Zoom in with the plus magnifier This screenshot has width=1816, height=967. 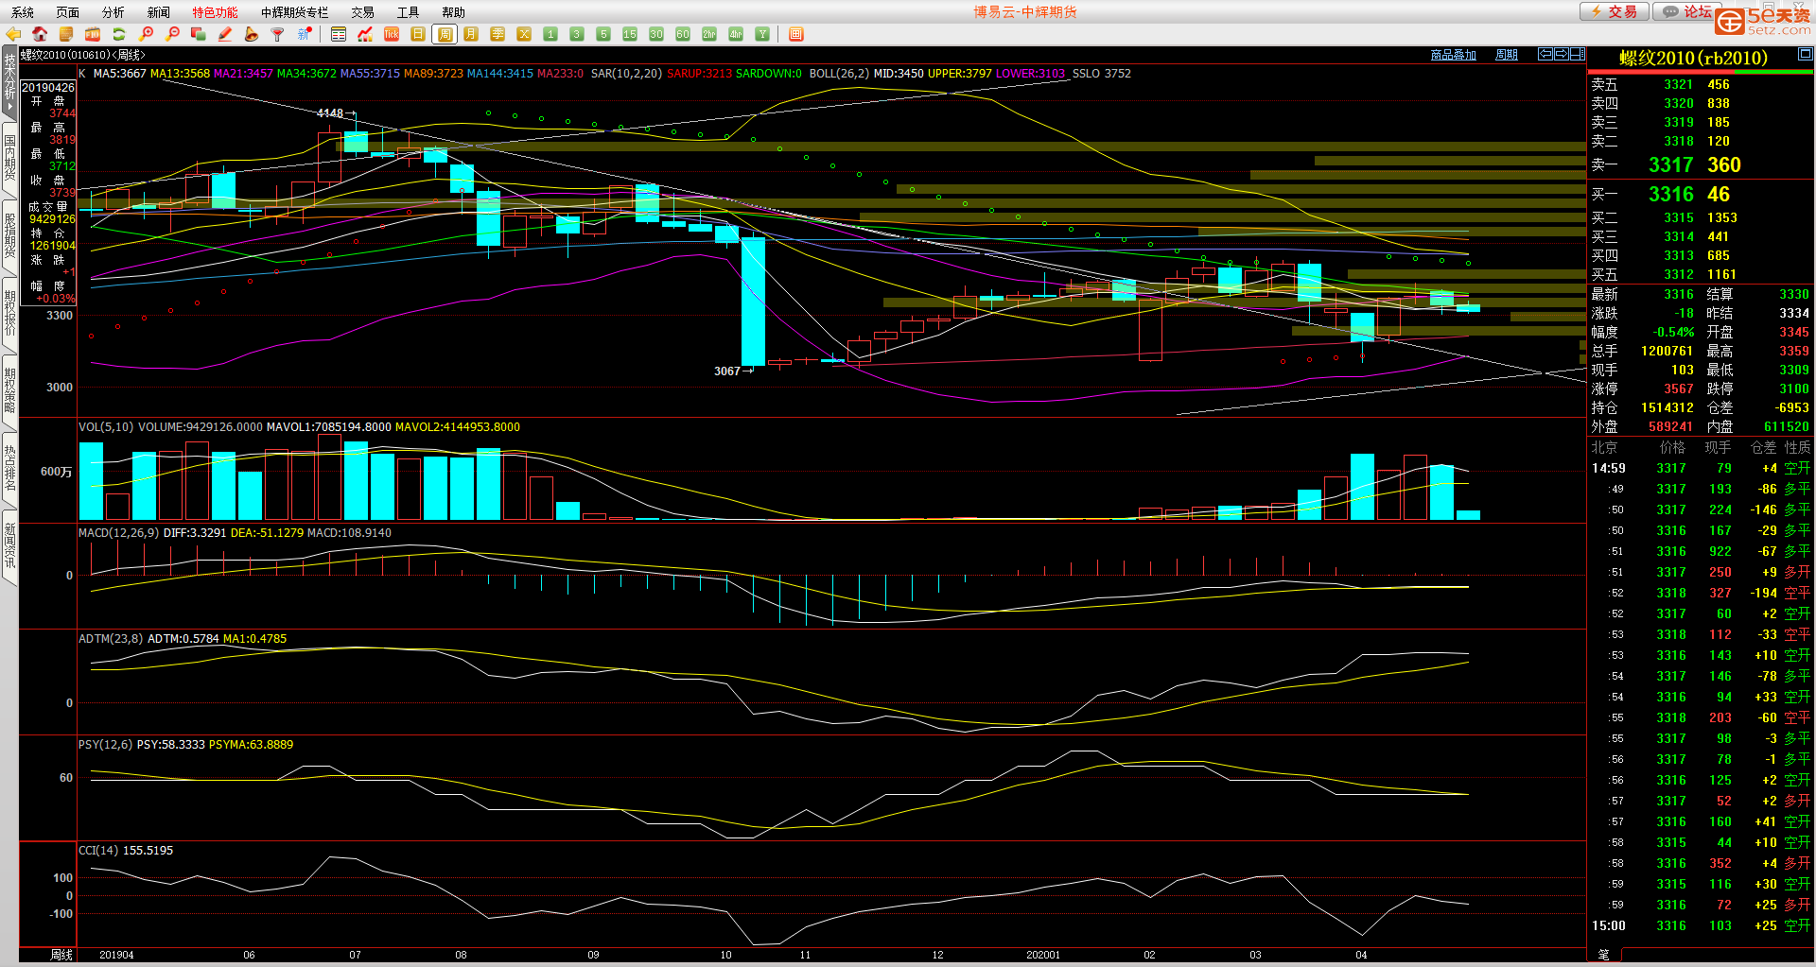146,34
